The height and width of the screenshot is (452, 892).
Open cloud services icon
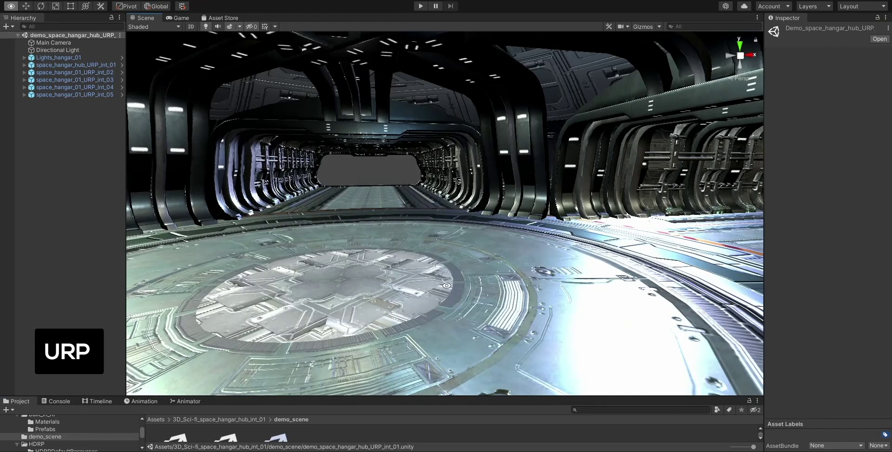click(744, 6)
